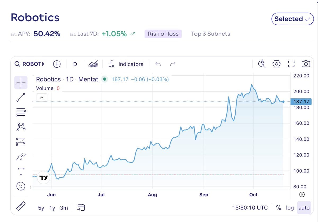Toggle log scale mode
The image size is (318, 222).
[x=290, y=208]
